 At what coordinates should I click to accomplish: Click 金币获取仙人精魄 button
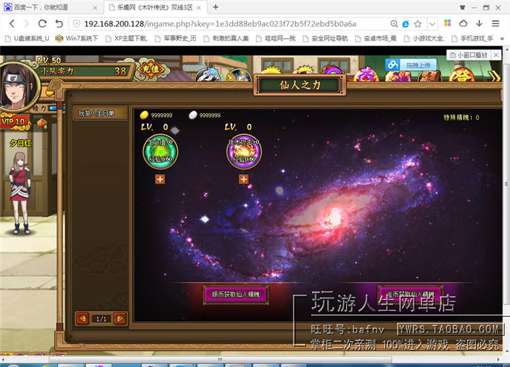coord(411,294)
